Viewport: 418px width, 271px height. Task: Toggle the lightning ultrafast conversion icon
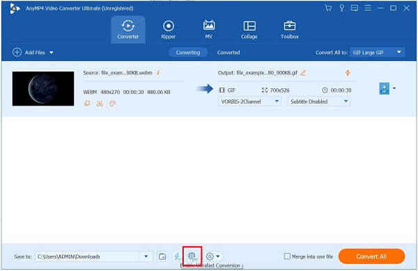click(177, 256)
